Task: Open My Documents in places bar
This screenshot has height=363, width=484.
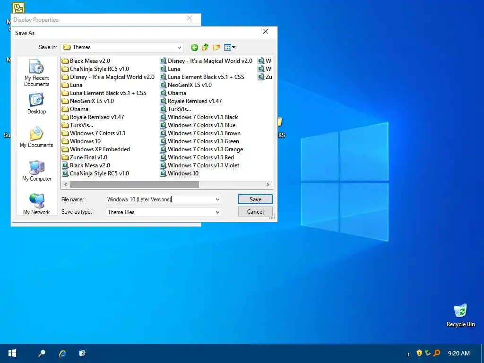Action: pos(37,138)
